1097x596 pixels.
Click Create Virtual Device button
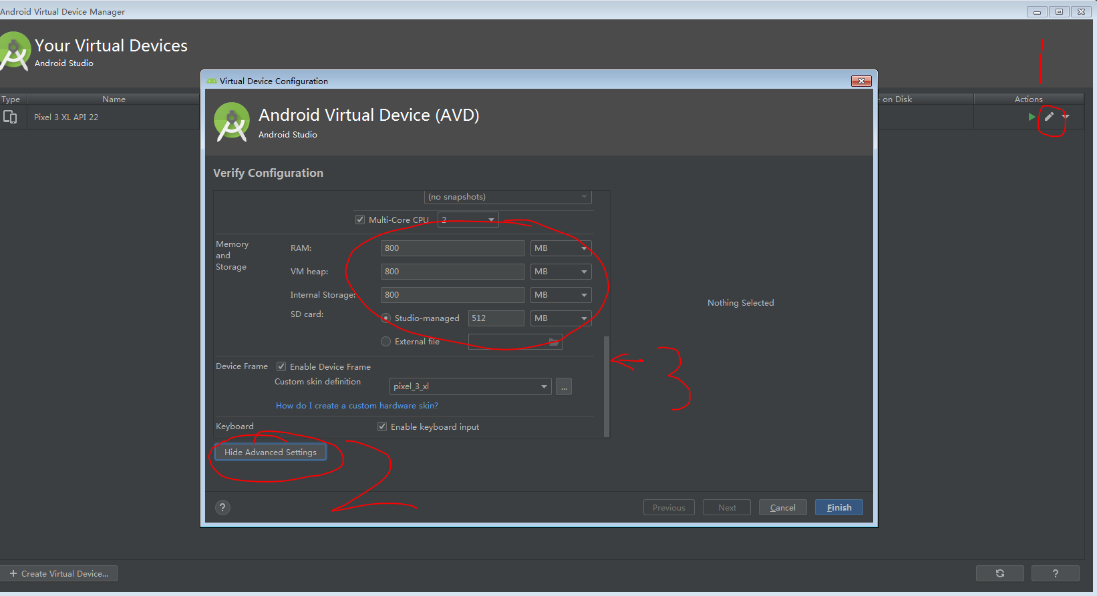coord(59,573)
